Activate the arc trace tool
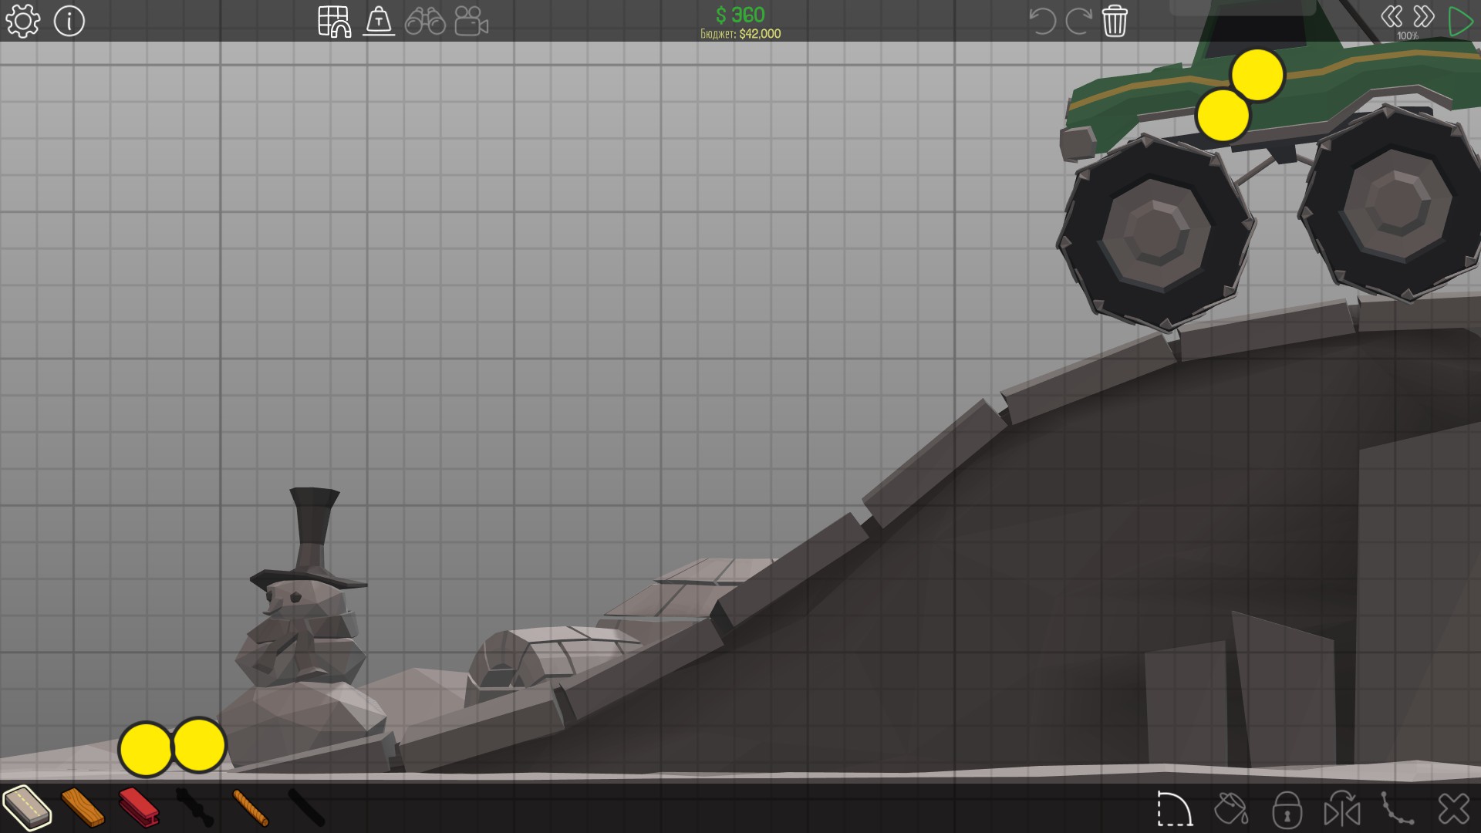 [1175, 809]
